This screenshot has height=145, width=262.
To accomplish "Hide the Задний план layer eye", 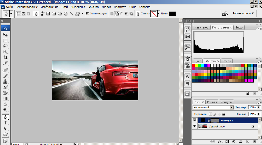I will tap(195, 126).
